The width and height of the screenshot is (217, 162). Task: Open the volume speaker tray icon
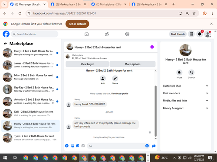(190, 158)
